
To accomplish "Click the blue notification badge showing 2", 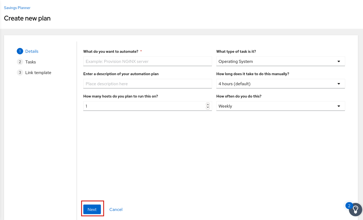I will coord(349,206).
